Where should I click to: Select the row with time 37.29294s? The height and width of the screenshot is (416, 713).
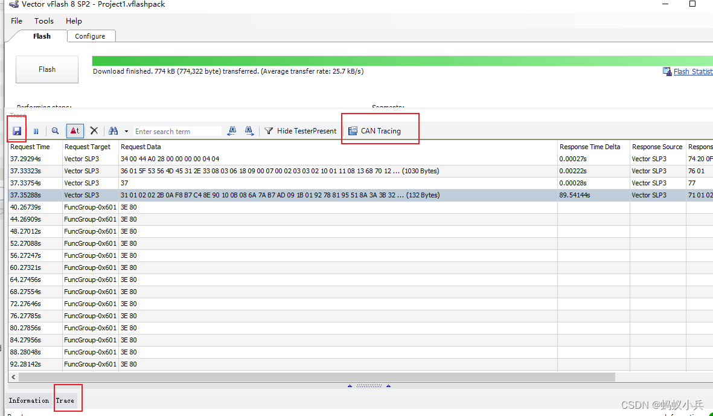[x=360, y=159]
